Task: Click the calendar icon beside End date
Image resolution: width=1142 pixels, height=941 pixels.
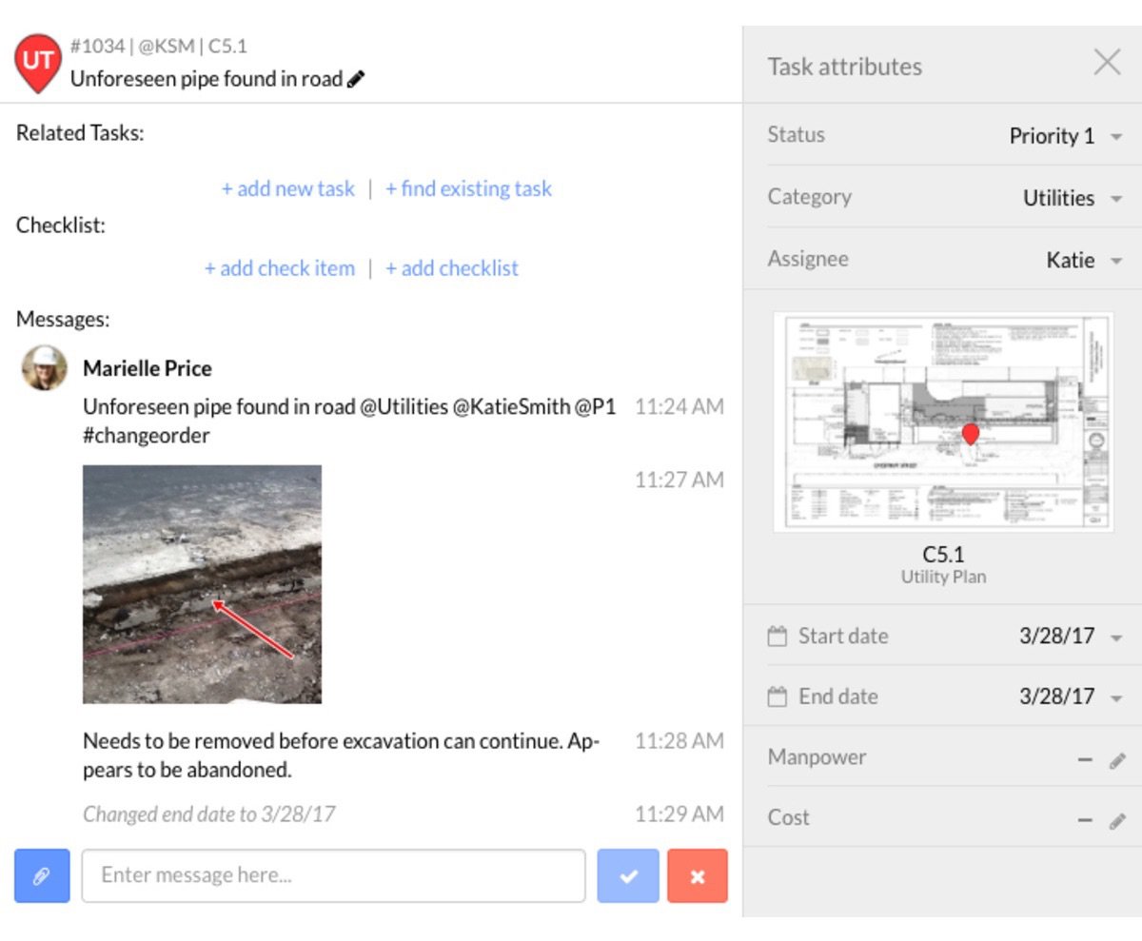Action: tap(778, 697)
